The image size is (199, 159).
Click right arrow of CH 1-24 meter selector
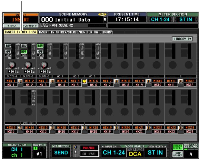click(172, 19)
